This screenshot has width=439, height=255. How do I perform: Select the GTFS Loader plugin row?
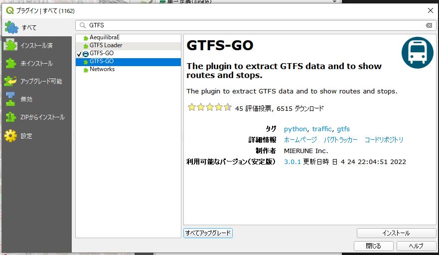(x=128, y=45)
